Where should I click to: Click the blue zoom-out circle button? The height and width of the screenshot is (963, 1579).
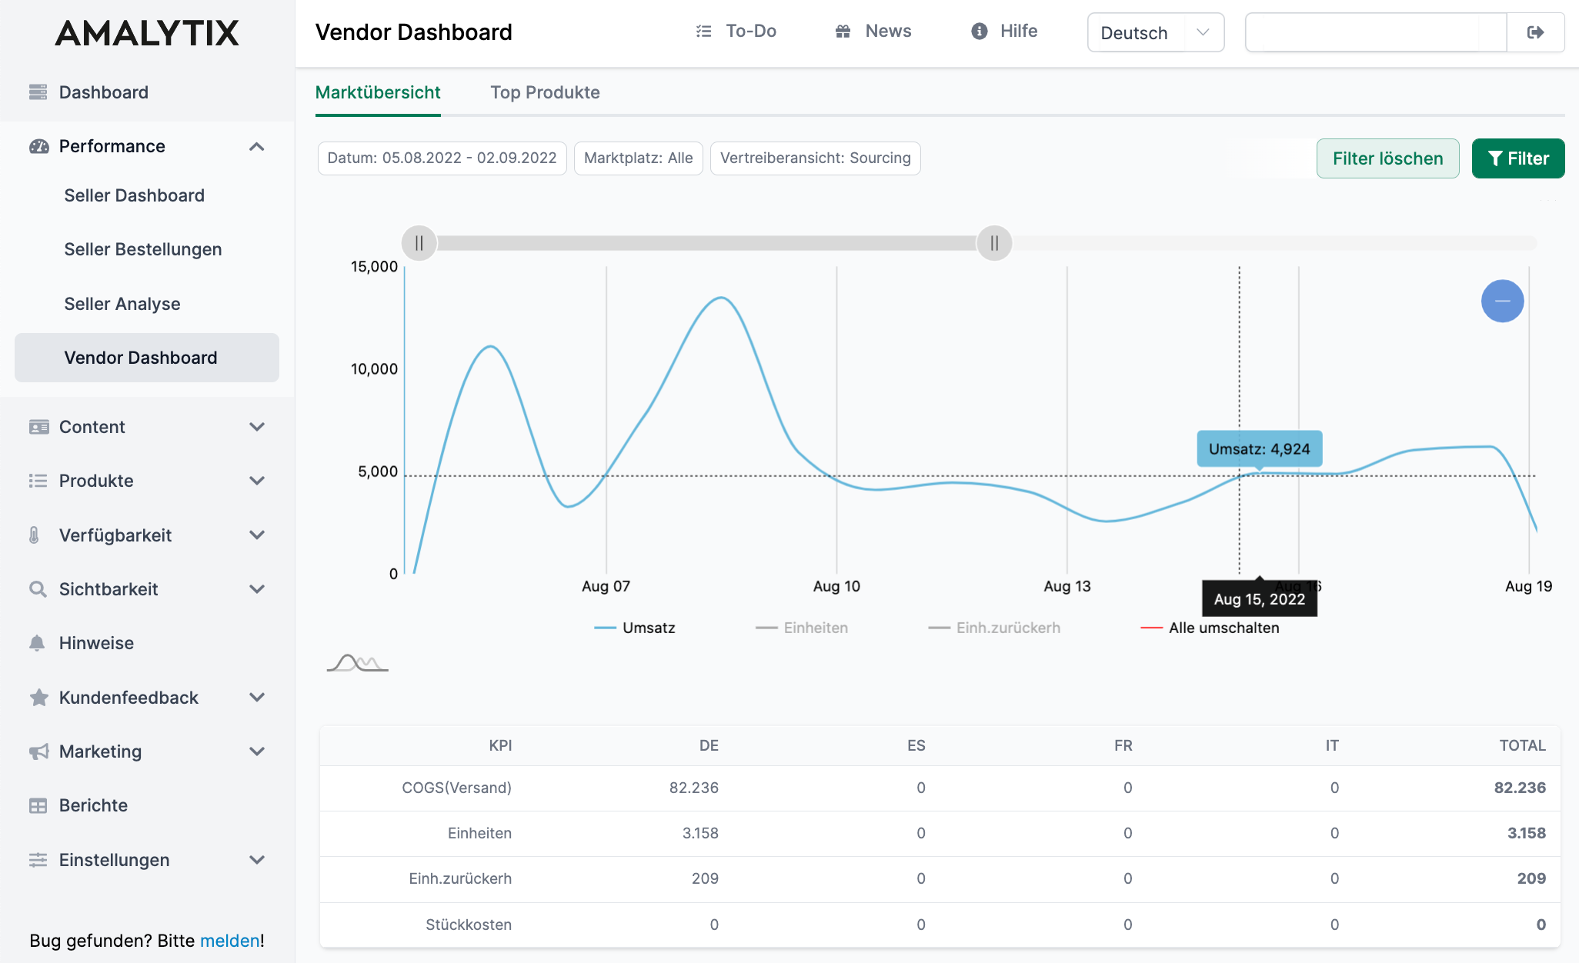click(1502, 301)
